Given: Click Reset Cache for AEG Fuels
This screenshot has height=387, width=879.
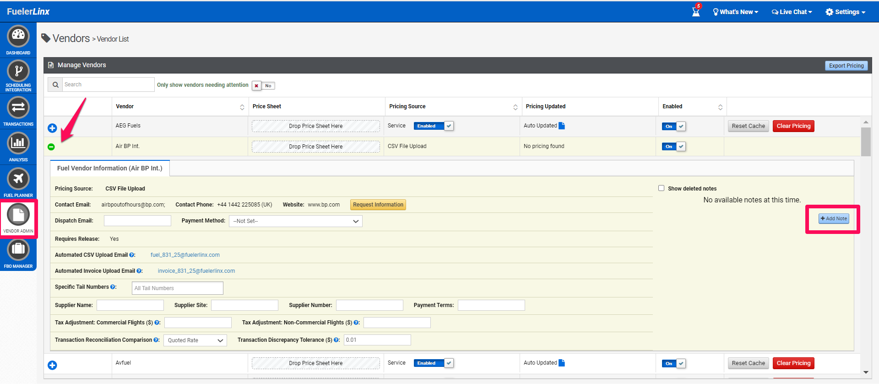Looking at the screenshot, I should (x=748, y=126).
